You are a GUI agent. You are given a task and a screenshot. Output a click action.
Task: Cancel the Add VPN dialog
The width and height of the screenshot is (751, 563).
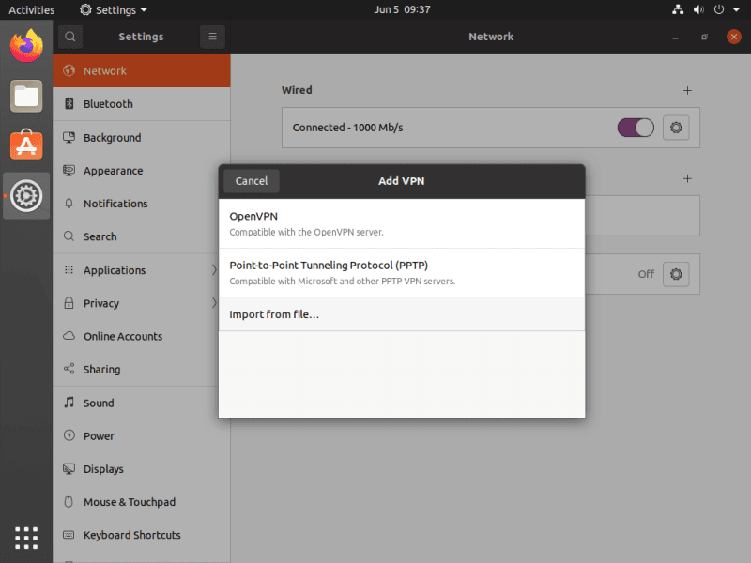click(x=252, y=181)
